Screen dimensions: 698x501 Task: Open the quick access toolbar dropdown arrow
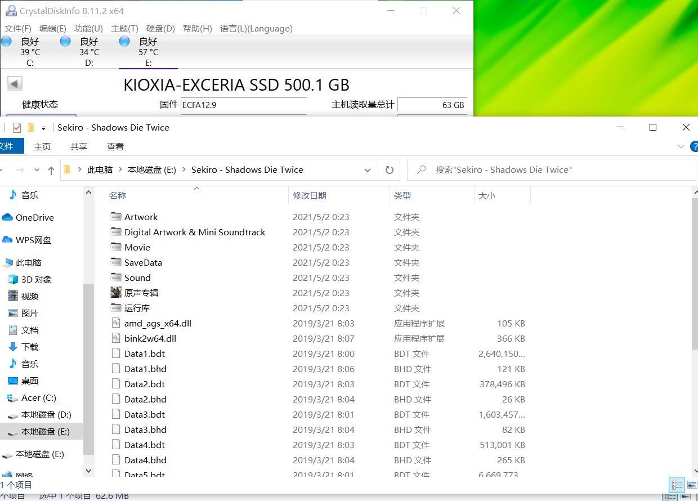coord(43,128)
